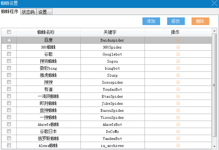Screen dimensions: 219x150
Task: Switch to the 蜘蛛程序 tab
Action: click(x=10, y=12)
